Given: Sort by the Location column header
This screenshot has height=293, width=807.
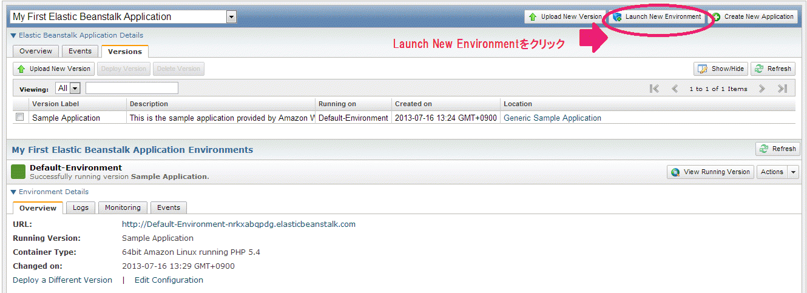Looking at the screenshot, I should point(648,104).
